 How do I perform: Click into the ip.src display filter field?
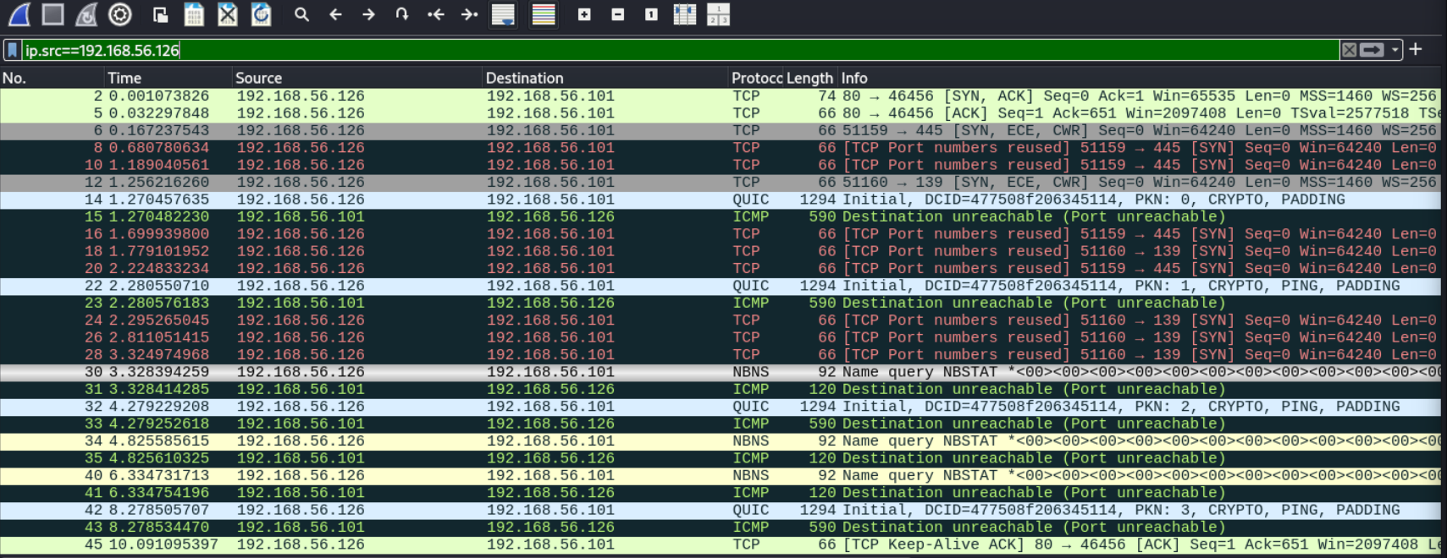tap(677, 51)
